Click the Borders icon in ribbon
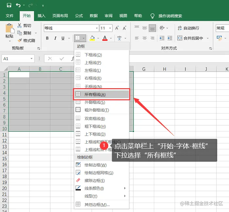229x212 pixels. pyautogui.click(x=78, y=38)
